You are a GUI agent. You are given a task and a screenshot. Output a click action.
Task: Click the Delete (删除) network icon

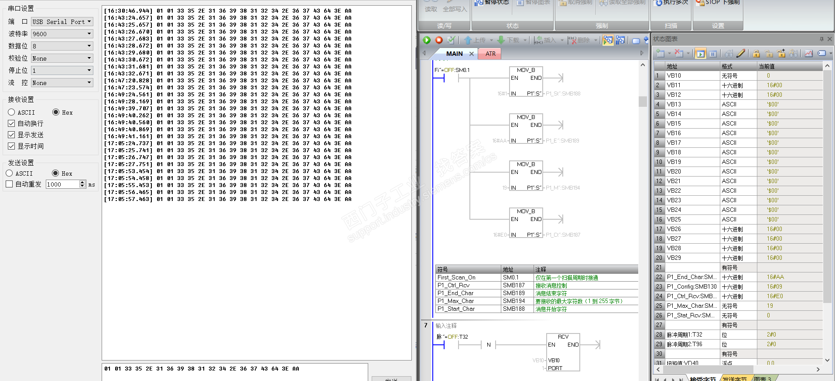tap(572, 40)
